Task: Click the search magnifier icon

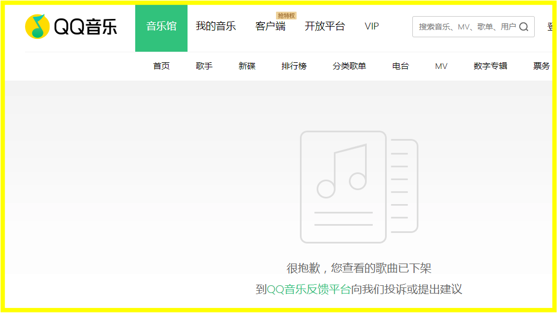Action: [x=524, y=27]
